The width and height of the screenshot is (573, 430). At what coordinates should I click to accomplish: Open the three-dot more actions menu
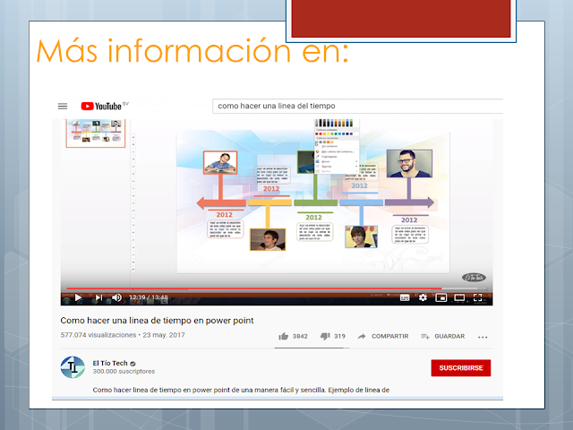coord(483,337)
